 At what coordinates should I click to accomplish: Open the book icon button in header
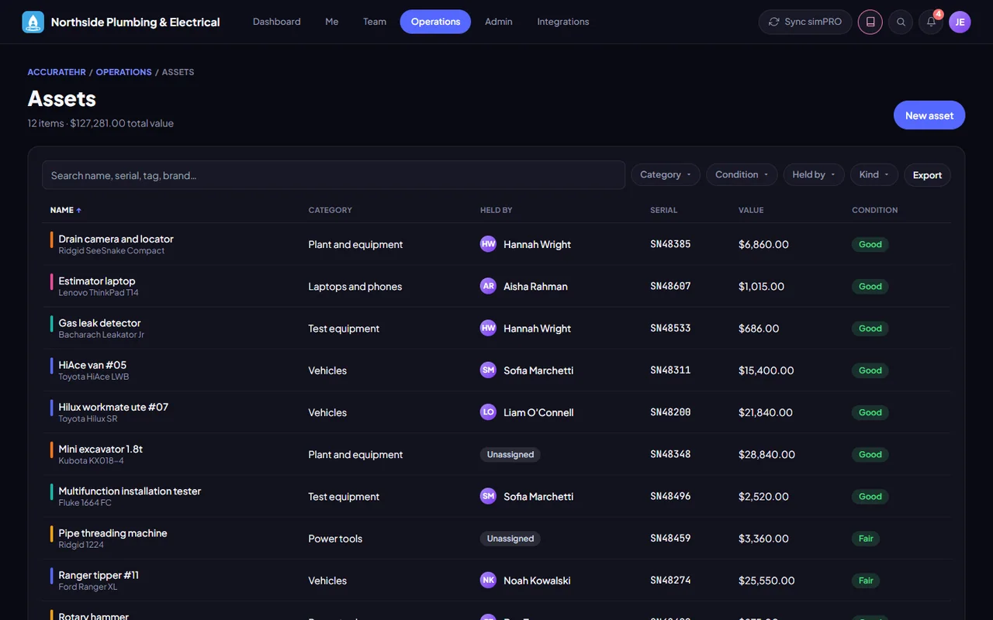coord(870,22)
